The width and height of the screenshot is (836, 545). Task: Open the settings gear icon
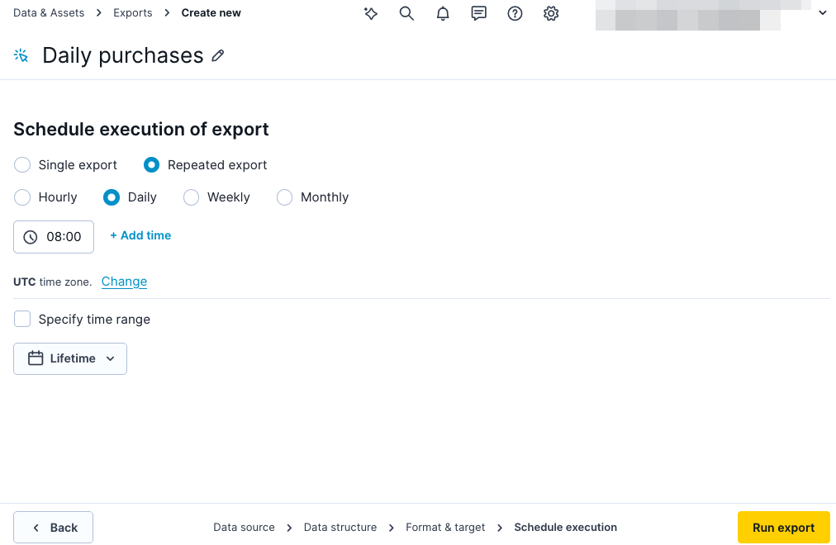(x=551, y=13)
